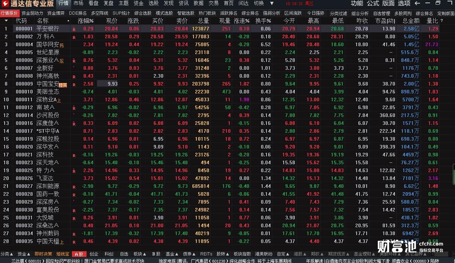Open the 选股 menu
The width and height of the screenshot is (455, 263).
pyautogui.click(x=153, y=3)
